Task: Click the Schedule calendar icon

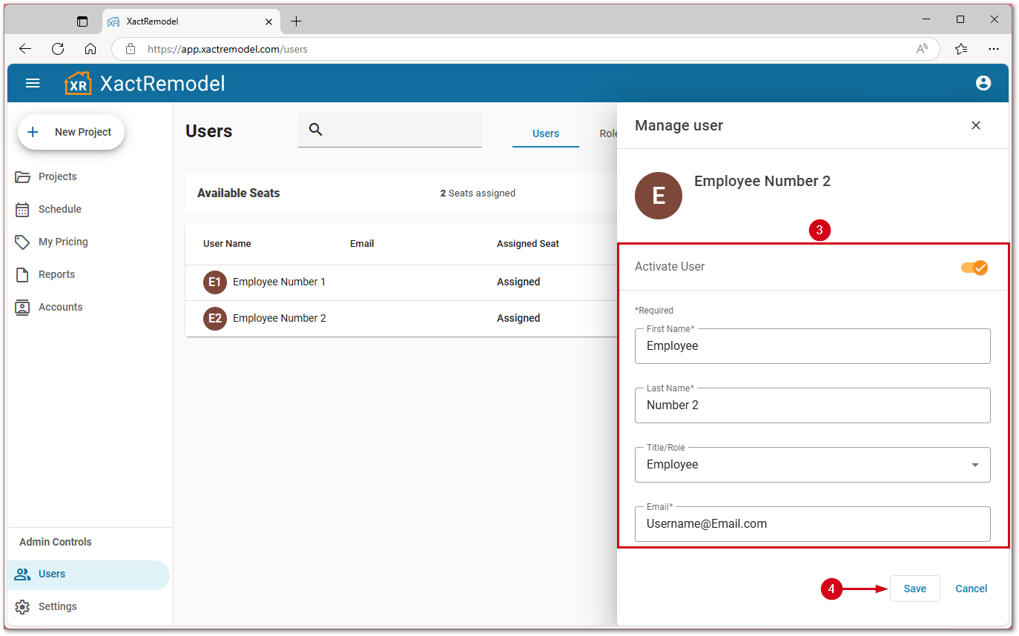Action: click(23, 209)
